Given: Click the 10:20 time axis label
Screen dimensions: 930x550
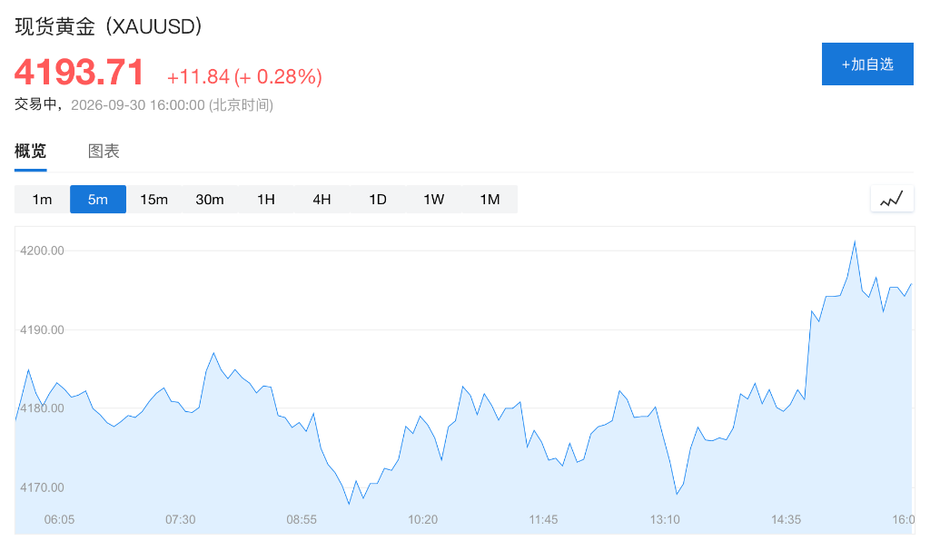Looking at the screenshot, I should pyautogui.click(x=422, y=519).
